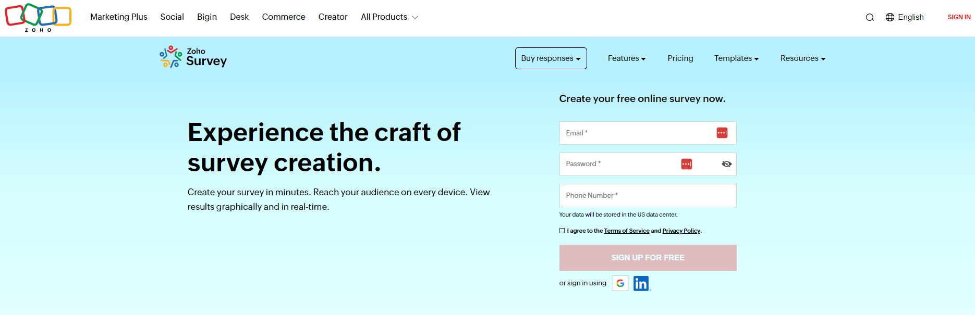Open Desk in top navigation

[239, 17]
